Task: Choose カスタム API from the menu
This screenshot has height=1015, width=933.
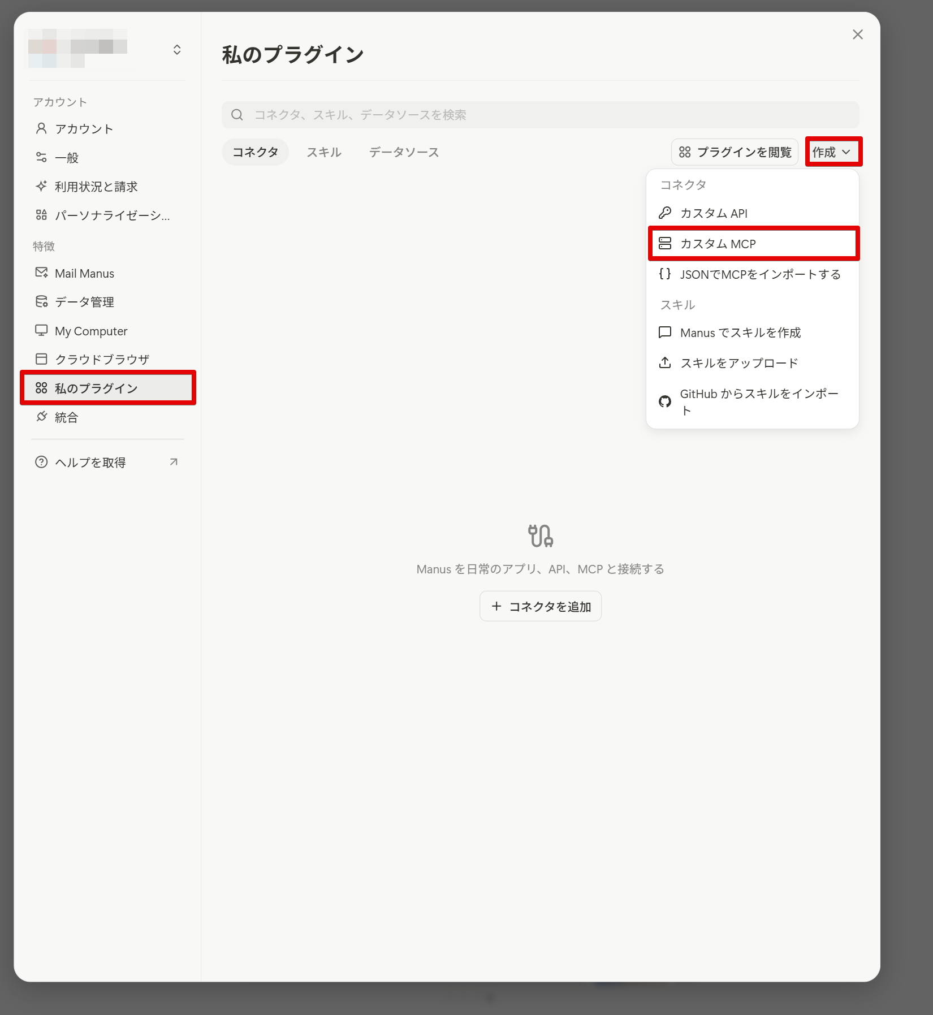Action: [x=753, y=213]
